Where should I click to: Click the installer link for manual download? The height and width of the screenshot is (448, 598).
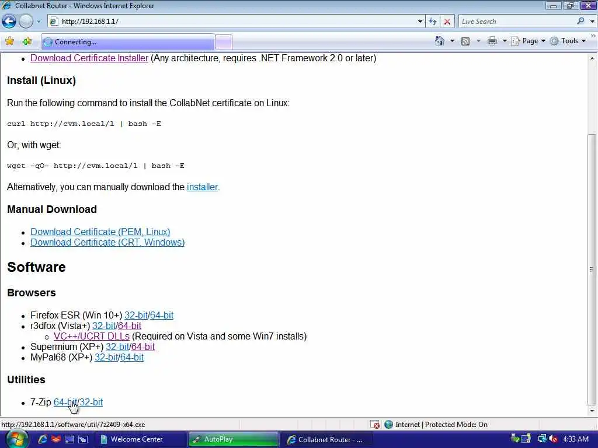202,187
